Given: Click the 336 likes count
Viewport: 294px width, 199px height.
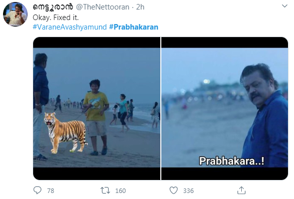Looking at the screenshot, I should tap(188, 191).
